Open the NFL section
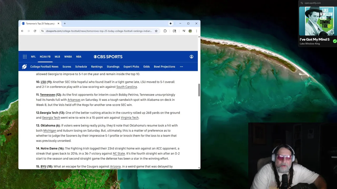Viewport: 337px width, 189px height. 33,57
